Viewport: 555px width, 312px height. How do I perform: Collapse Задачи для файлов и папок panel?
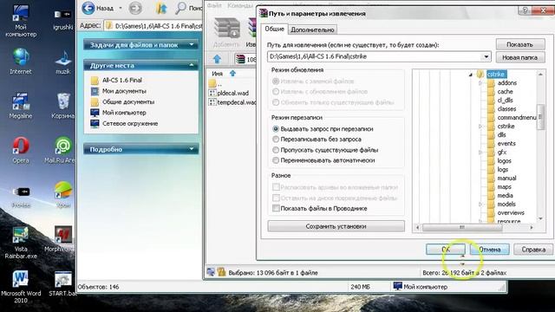pos(192,44)
